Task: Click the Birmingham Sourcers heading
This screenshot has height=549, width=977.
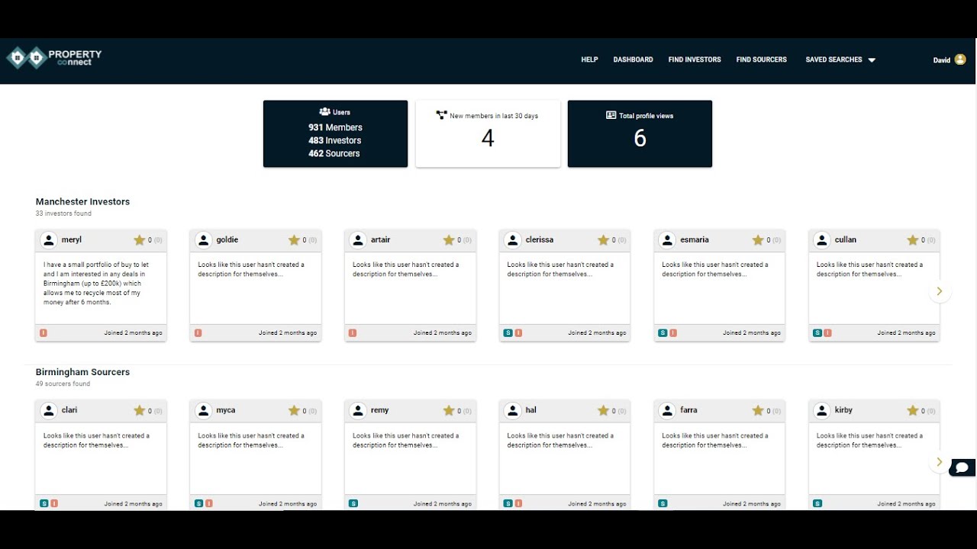Action: coord(82,372)
